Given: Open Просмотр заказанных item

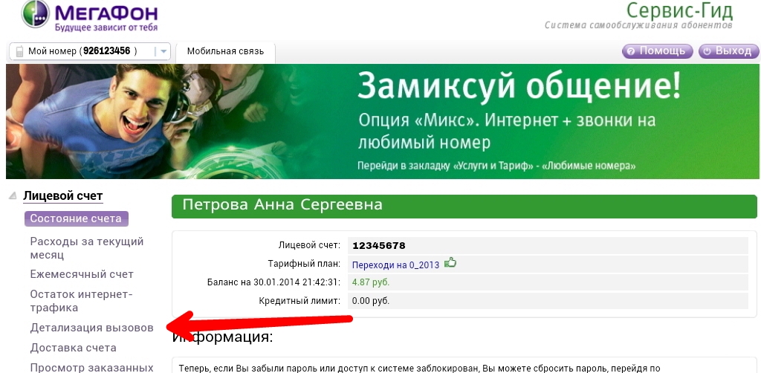Looking at the screenshot, I should (x=91, y=366).
